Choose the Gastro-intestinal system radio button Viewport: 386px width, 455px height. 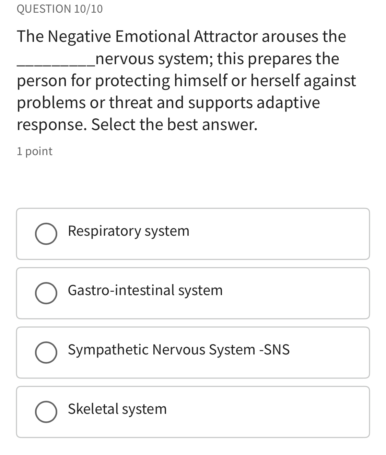(46, 293)
